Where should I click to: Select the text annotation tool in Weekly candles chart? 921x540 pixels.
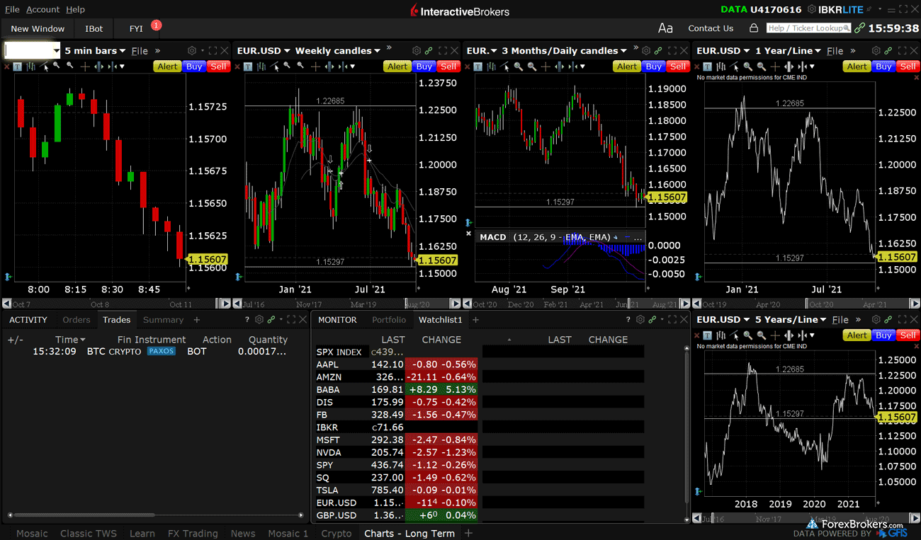pos(248,67)
